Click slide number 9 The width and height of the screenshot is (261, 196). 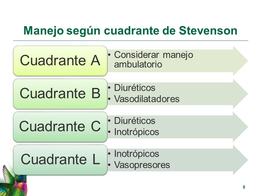[244, 187]
